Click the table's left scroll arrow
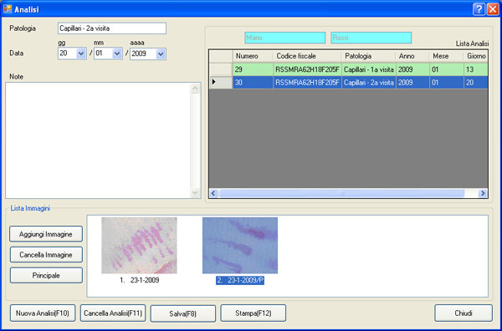The height and width of the screenshot is (331, 502). point(213,193)
